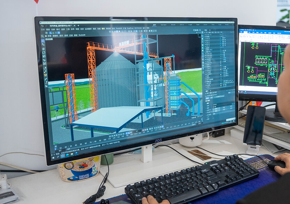
Task: Open the layout options three-dot menu
Action: [232, 25]
